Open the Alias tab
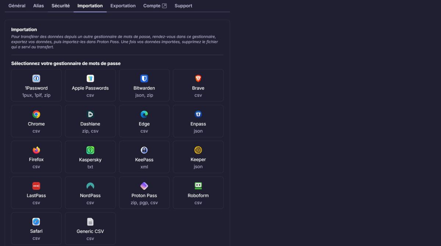 pos(39,6)
